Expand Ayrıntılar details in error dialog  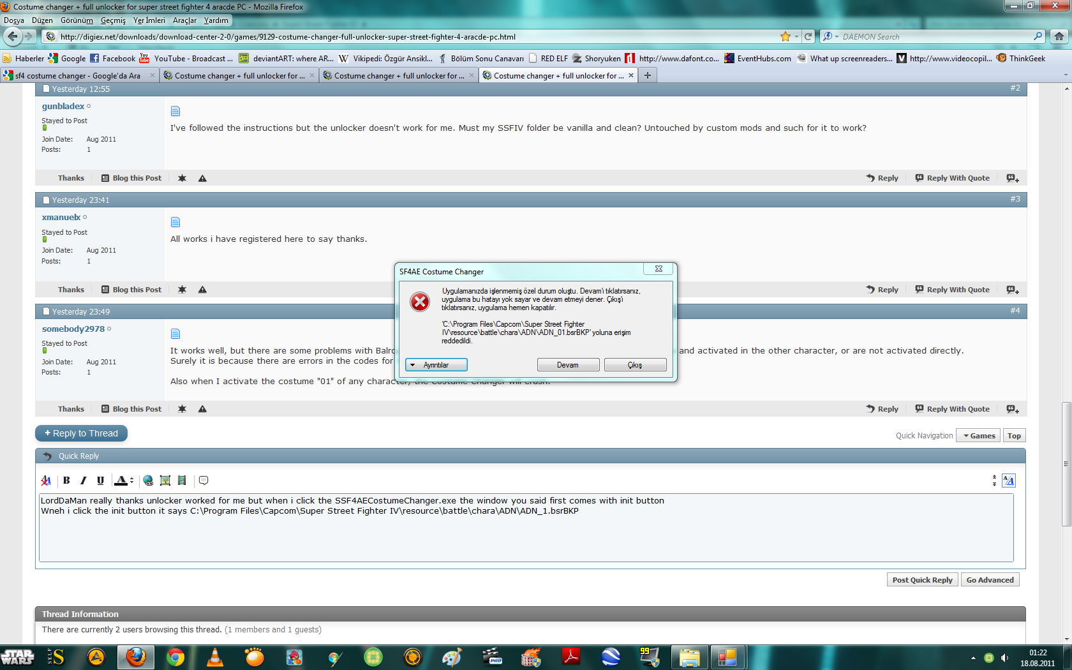[x=436, y=365]
